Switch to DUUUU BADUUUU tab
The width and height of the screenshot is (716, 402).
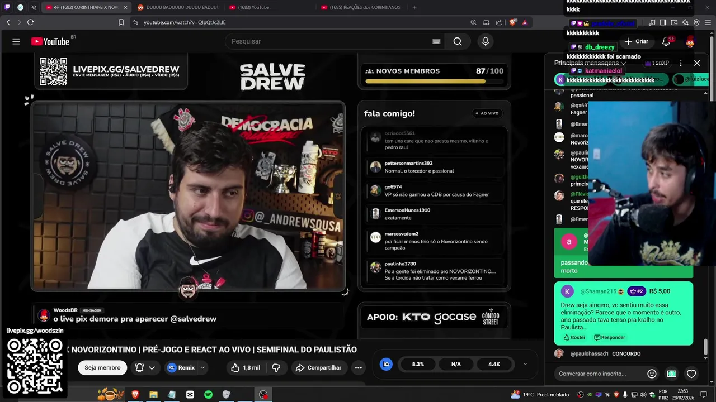coord(178,7)
